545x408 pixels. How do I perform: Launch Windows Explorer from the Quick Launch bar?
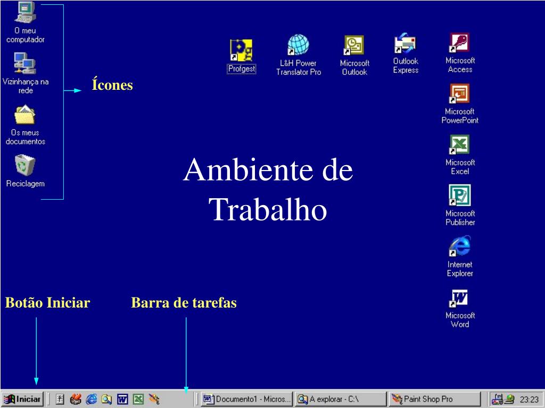click(106, 399)
